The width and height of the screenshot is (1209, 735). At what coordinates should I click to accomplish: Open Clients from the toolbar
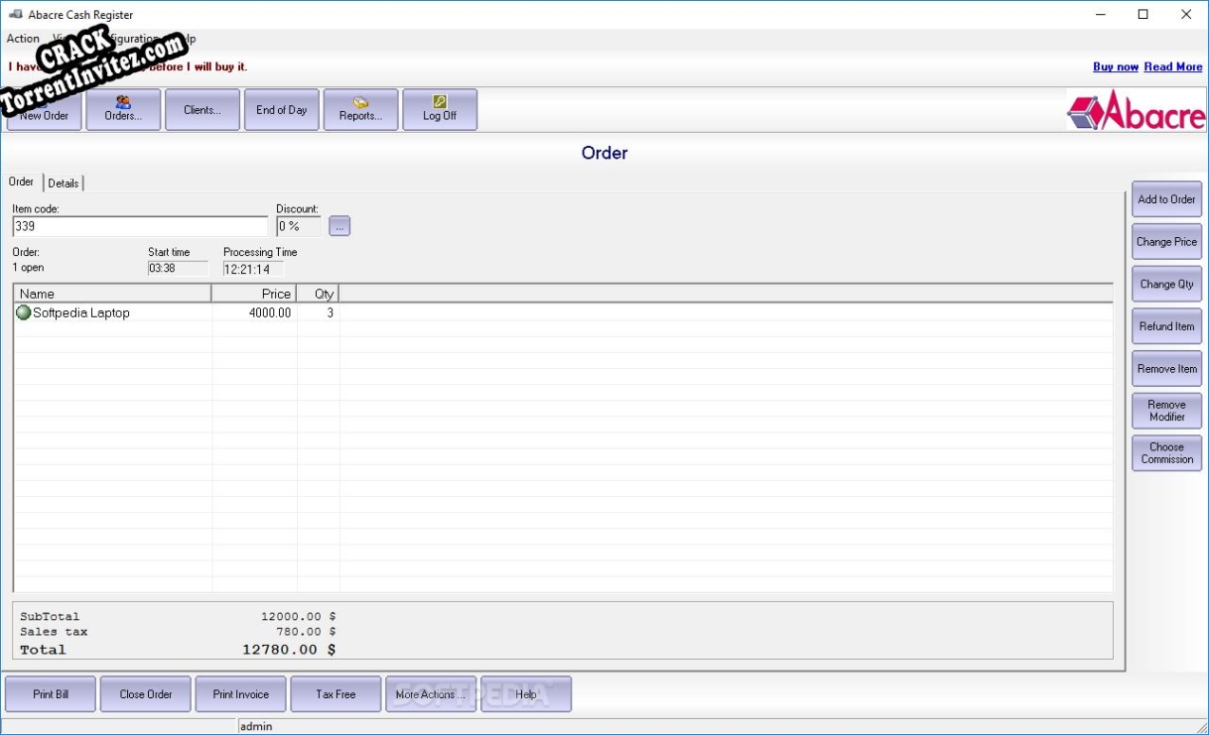point(201,109)
